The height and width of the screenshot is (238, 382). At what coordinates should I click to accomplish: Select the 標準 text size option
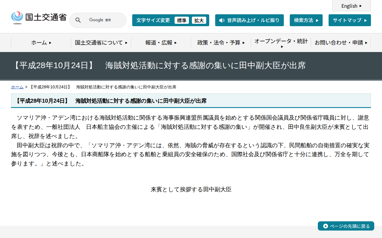point(182,20)
